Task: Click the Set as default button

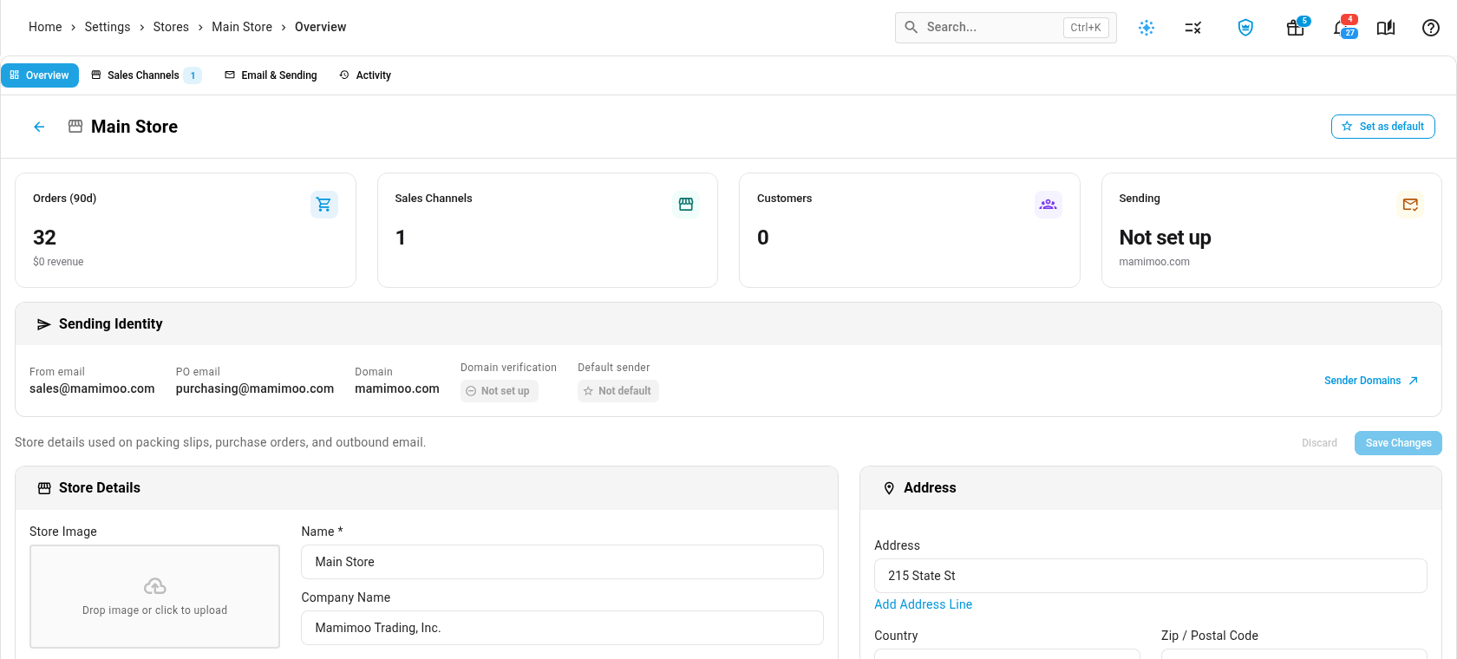Action: pos(1383,127)
